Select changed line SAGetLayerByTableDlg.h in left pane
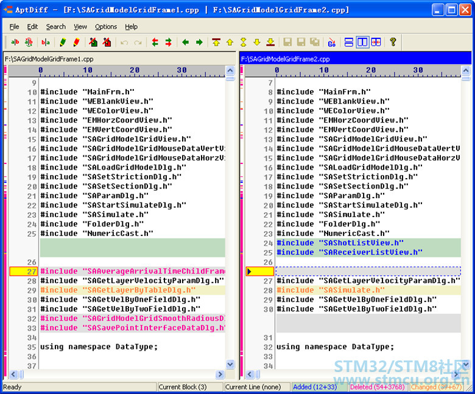 [x=133, y=290]
